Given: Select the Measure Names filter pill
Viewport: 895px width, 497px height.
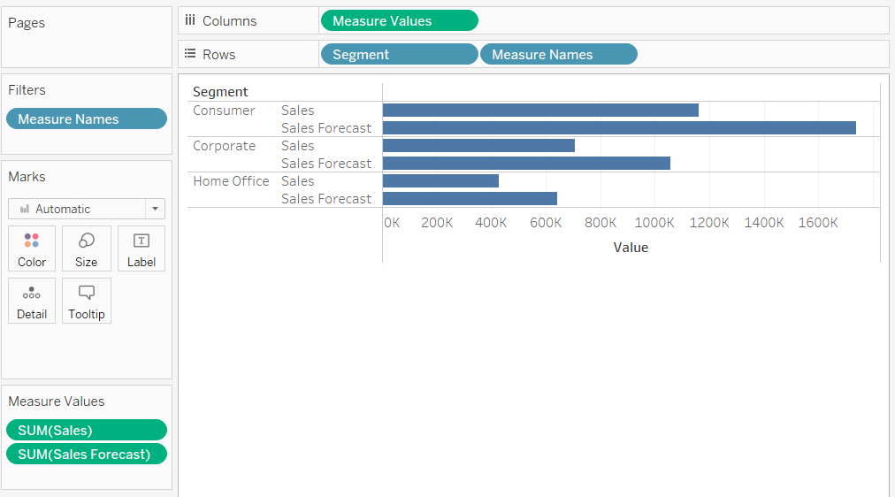Looking at the screenshot, I should pyautogui.click(x=86, y=119).
